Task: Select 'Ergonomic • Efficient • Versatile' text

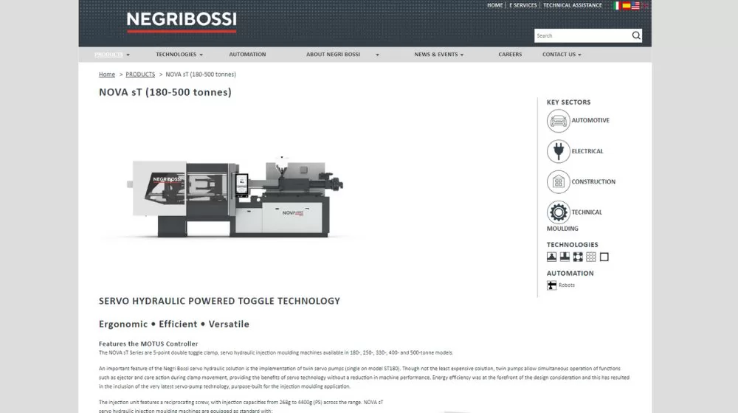Action: (174, 324)
